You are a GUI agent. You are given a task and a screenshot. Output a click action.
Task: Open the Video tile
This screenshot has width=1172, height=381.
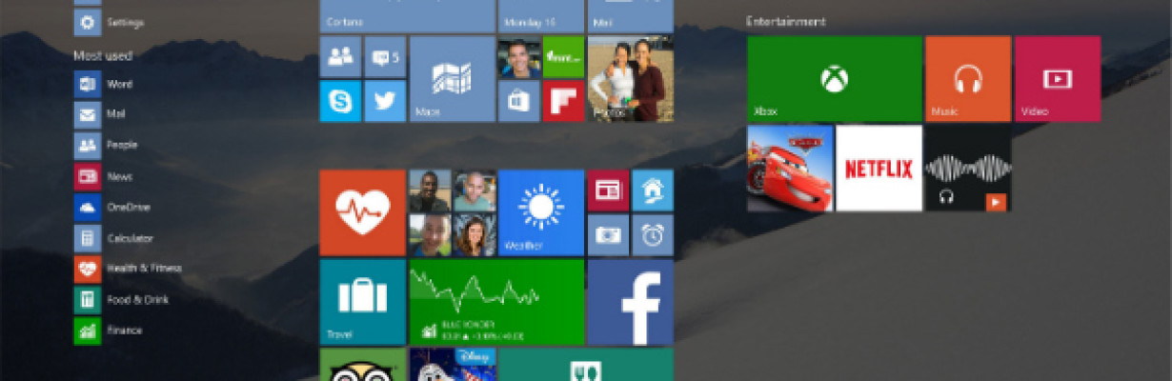point(1058,79)
